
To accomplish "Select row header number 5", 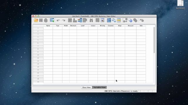I will [x=38, y=40].
